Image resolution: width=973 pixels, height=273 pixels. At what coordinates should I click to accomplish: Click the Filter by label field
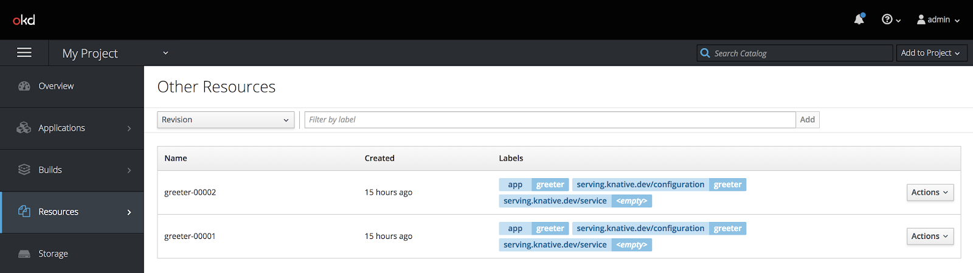(550, 120)
